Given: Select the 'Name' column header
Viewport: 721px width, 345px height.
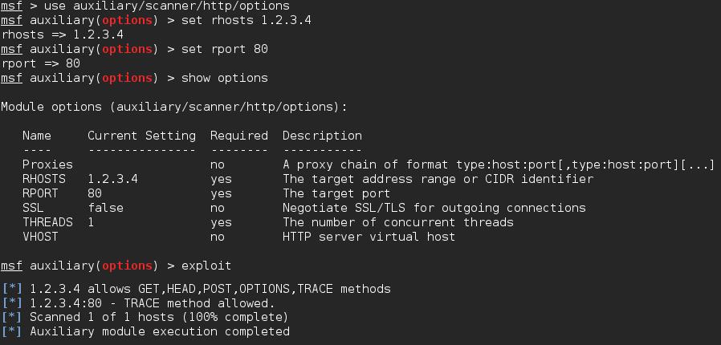Looking at the screenshot, I should click(x=37, y=136).
